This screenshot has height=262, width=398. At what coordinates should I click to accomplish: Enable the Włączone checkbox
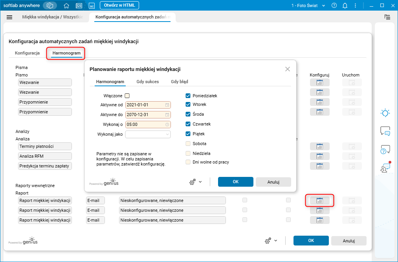click(127, 96)
